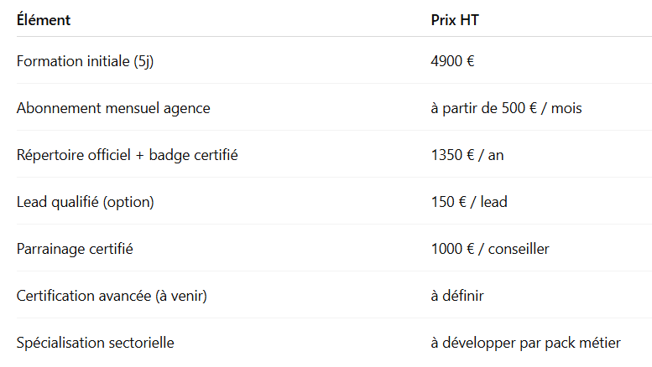Select the 'Formation initiale' row label
The height and width of the screenshot is (367, 652).
73,61
